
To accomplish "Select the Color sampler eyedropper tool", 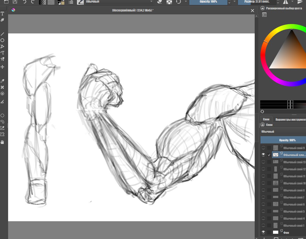I will [x=2, y=81].
